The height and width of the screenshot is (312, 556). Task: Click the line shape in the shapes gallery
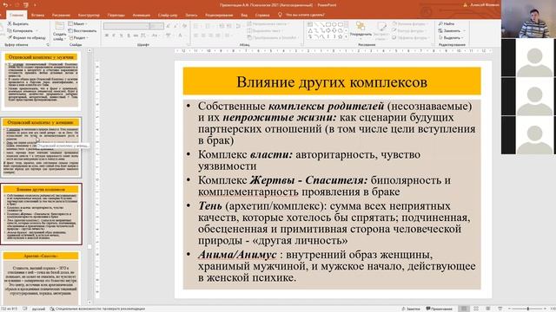[316, 24]
